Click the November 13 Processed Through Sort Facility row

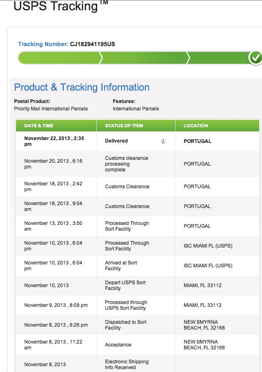tap(138, 226)
